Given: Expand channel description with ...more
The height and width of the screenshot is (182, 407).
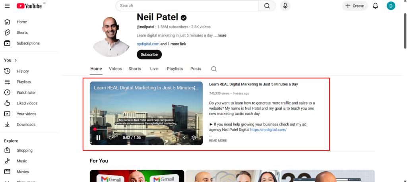Looking at the screenshot, I should [x=220, y=35].
